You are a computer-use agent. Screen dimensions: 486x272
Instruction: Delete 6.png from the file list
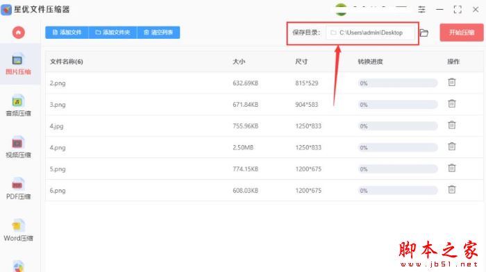click(x=451, y=189)
